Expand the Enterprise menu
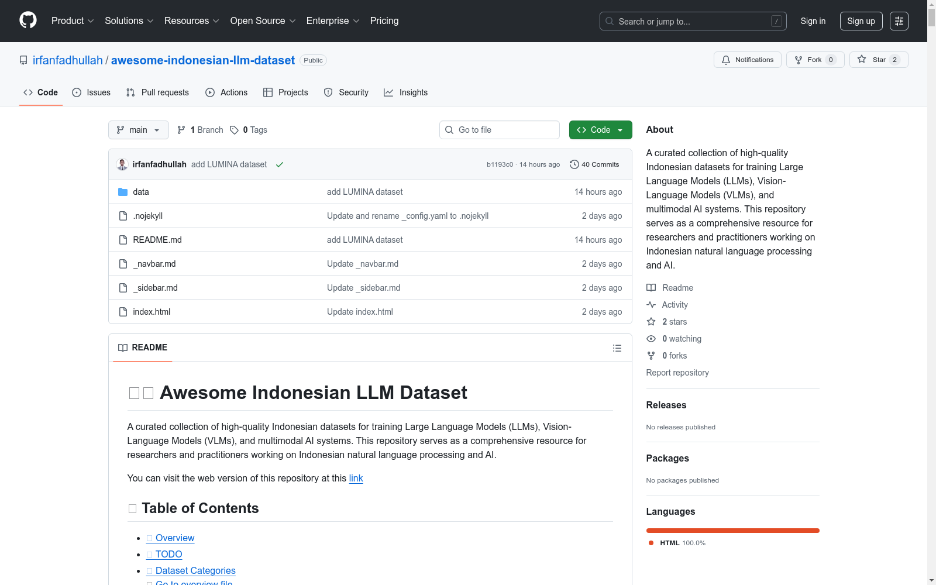This screenshot has height=585, width=936. click(x=333, y=20)
